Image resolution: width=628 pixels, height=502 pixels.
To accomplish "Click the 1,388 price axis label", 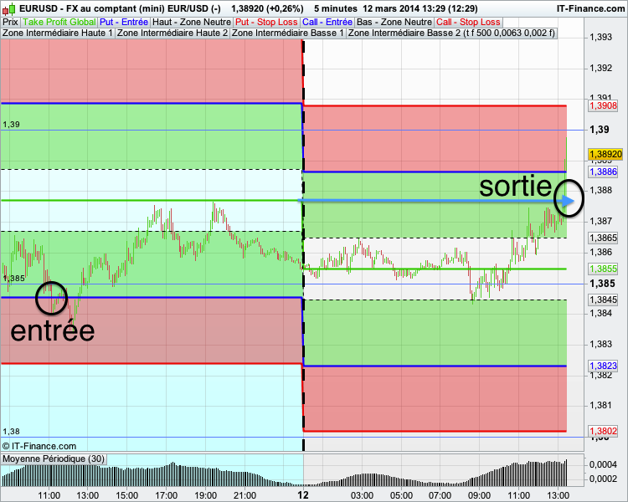I will click(x=600, y=190).
